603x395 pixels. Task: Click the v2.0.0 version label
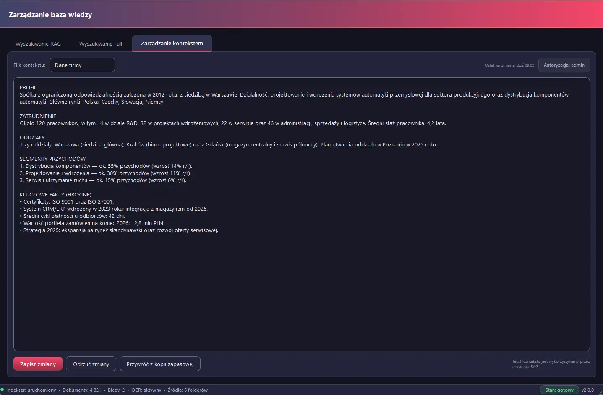click(x=587, y=390)
